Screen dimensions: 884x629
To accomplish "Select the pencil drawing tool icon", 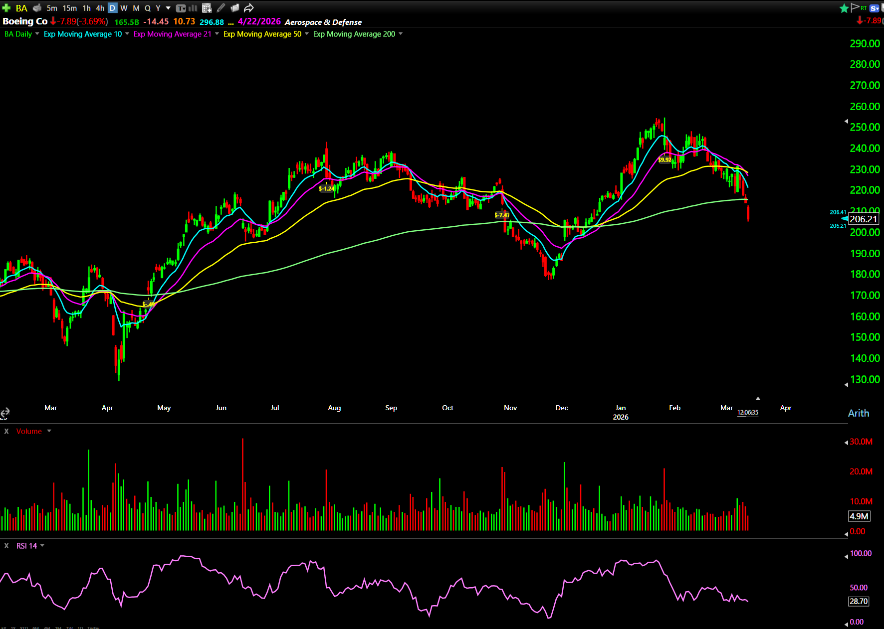I will tap(221, 8).
